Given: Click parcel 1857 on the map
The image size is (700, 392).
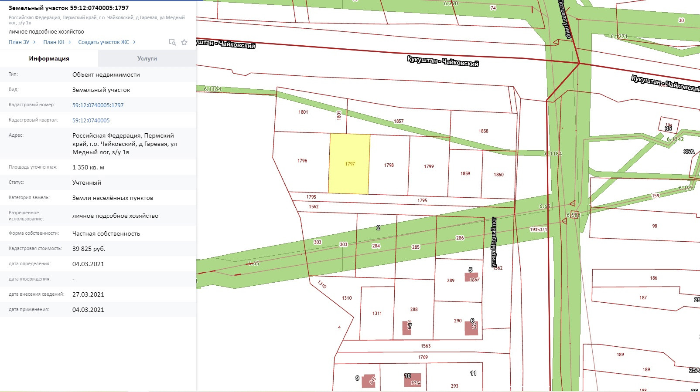Looking at the screenshot, I should [399, 121].
